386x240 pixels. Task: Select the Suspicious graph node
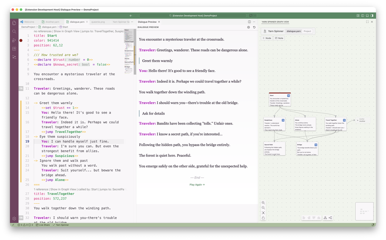[274, 125]
